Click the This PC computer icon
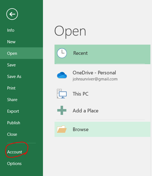 (x=62, y=94)
